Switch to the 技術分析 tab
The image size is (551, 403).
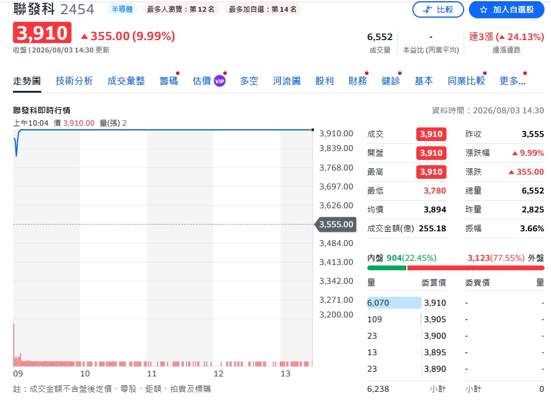point(74,81)
